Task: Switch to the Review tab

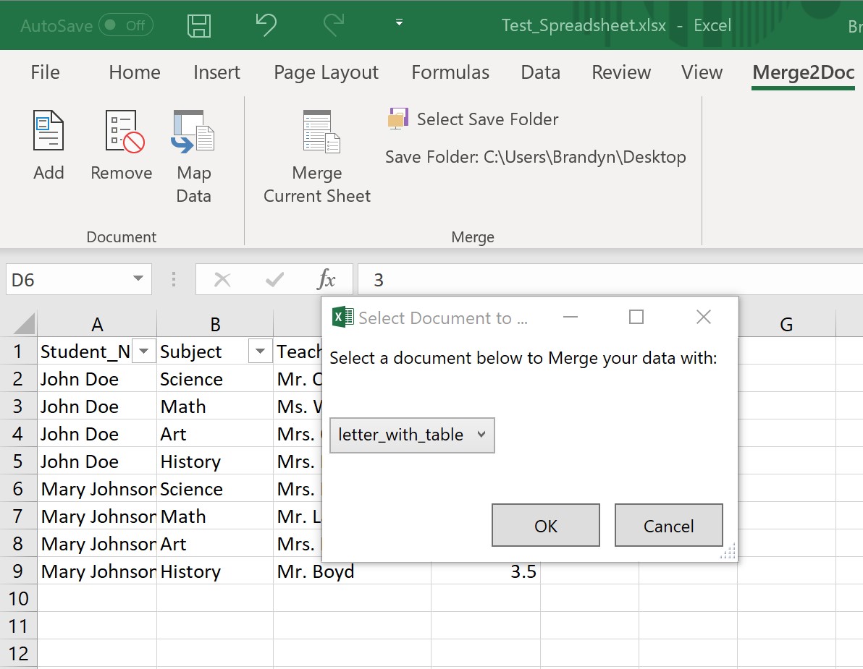Action: coord(621,72)
